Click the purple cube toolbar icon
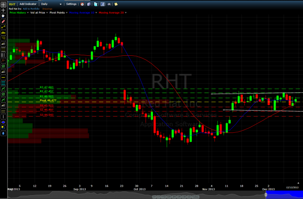This screenshot has height=199, width=303. [x=89, y=4]
